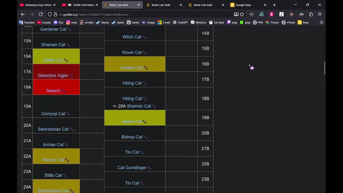Open the Translate bookmark

click(27, 23)
